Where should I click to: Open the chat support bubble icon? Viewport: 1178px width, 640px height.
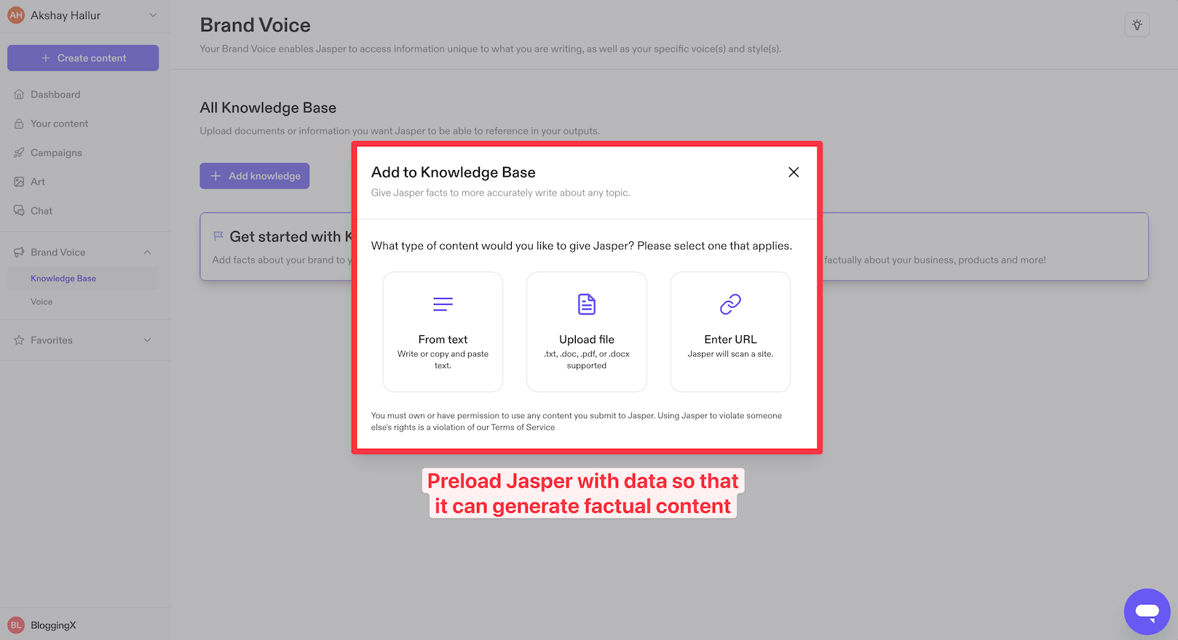1147,612
